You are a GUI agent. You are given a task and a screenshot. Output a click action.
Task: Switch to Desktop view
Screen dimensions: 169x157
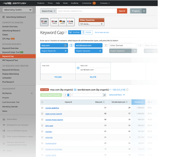click(x=75, y=32)
